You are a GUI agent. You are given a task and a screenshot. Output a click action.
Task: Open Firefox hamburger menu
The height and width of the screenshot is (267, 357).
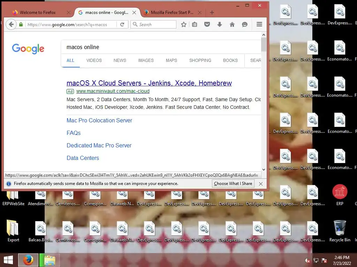(x=259, y=24)
